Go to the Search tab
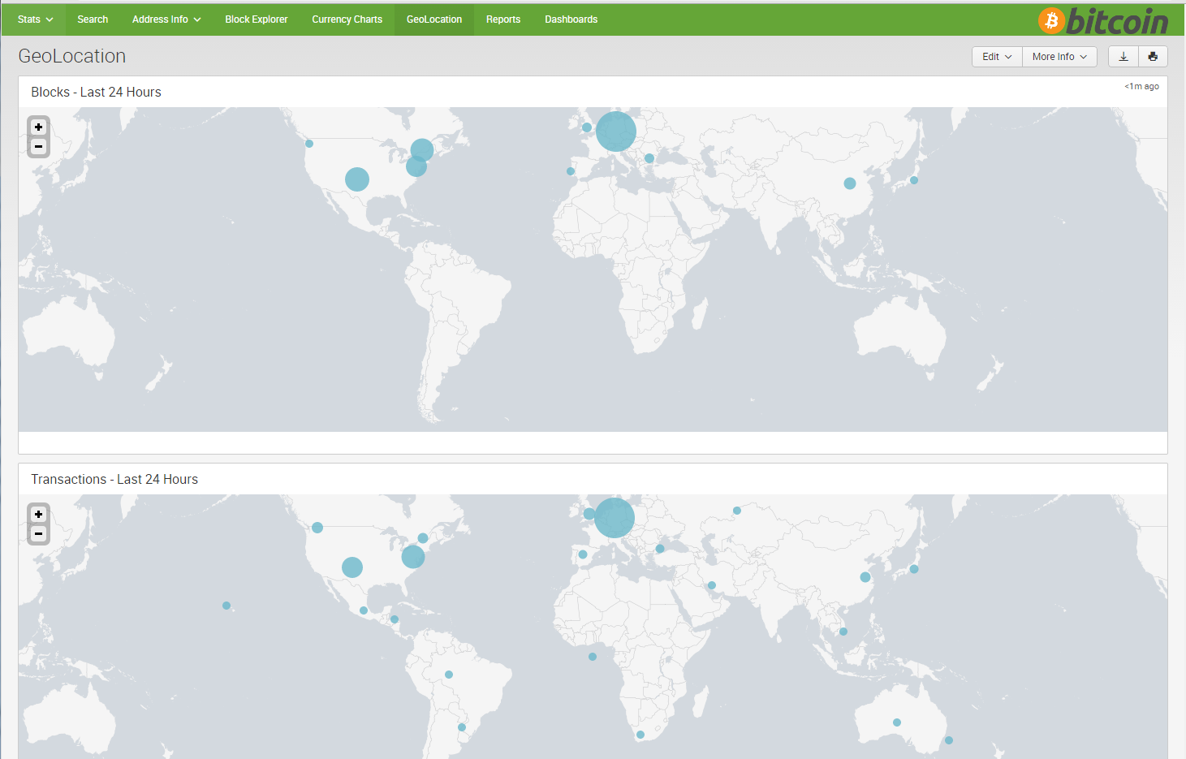The height and width of the screenshot is (759, 1186). pyautogui.click(x=93, y=19)
